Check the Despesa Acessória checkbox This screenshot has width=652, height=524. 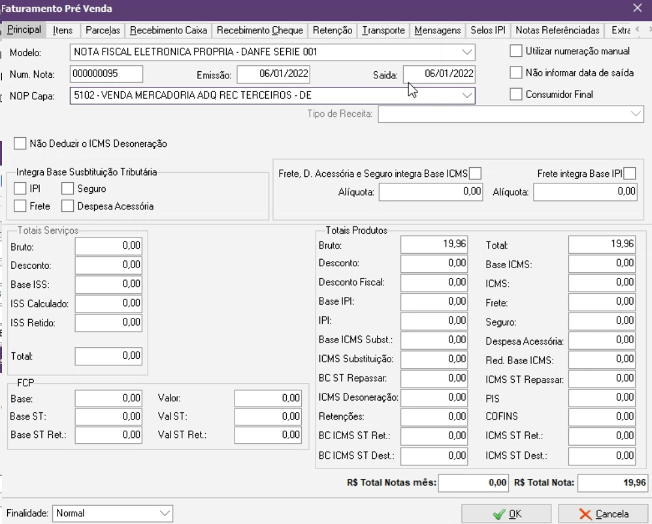(x=68, y=206)
